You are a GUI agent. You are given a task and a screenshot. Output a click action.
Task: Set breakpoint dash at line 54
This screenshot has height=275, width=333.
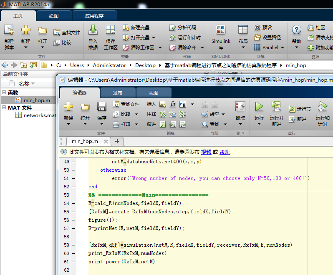pyautogui.click(x=74, y=203)
